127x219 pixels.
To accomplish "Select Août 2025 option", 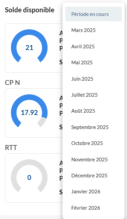I will click(x=93, y=111).
